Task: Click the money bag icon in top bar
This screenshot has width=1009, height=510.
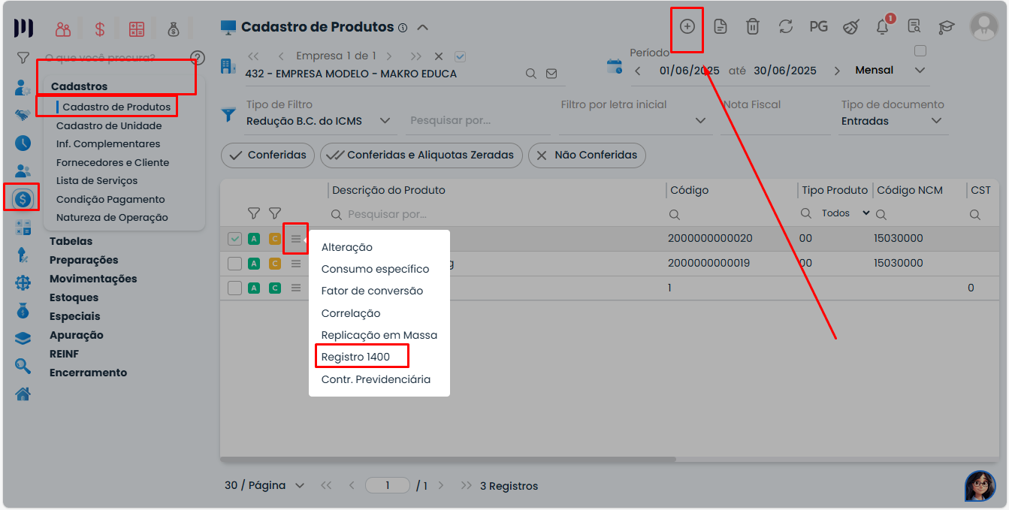Action: (174, 30)
